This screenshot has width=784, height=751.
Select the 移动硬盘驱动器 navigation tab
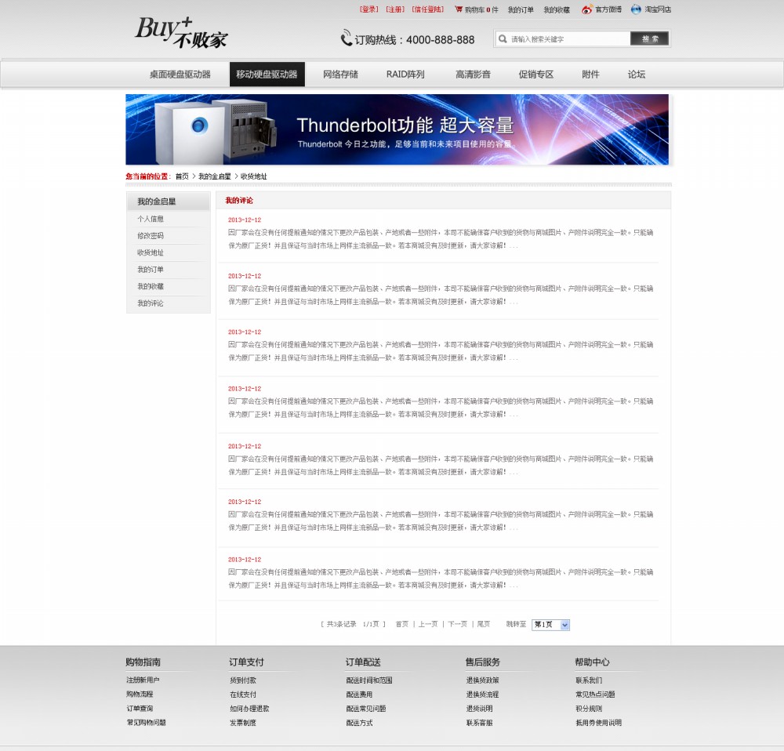[x=267, y=74]
